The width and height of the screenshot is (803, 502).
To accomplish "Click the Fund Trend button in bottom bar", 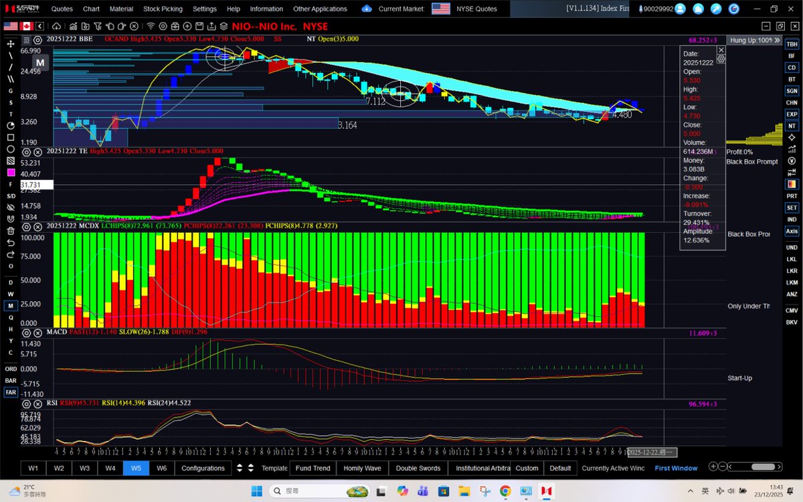I will [x=313, y=468].
